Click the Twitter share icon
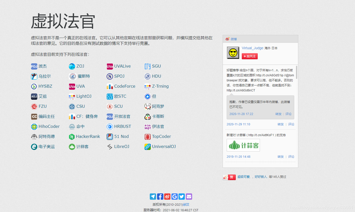355x212 pixels. point(182,196)
